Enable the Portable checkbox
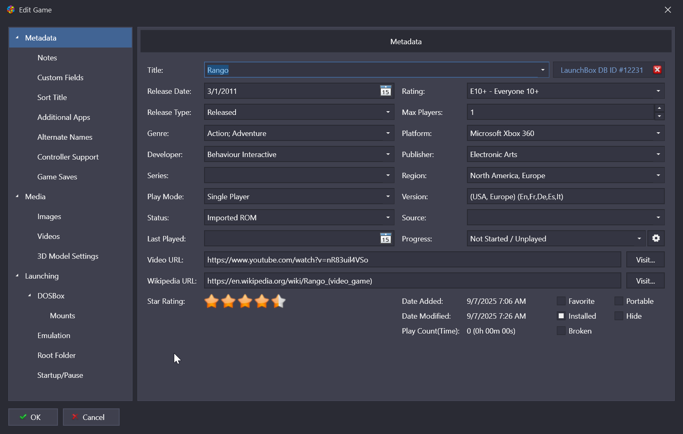Viewport: 683px width, 434px height. (619, 301)
